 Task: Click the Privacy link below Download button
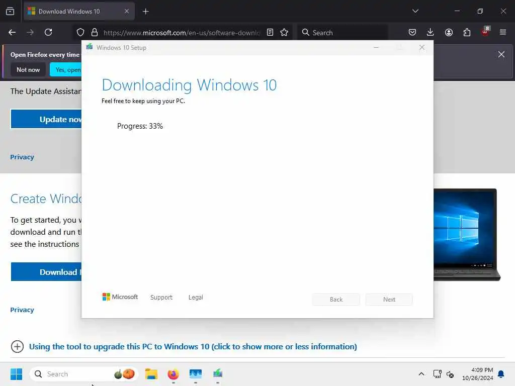(22, 310)
